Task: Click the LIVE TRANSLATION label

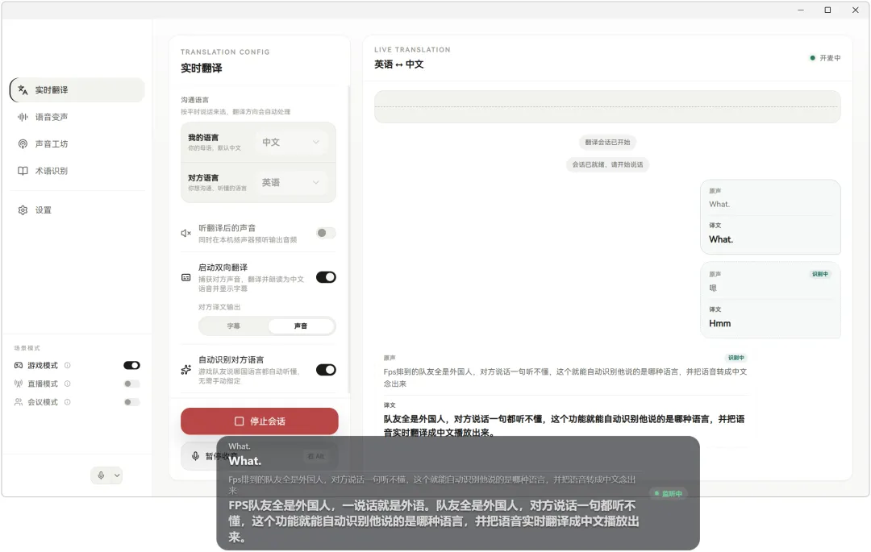Action: 412,50
